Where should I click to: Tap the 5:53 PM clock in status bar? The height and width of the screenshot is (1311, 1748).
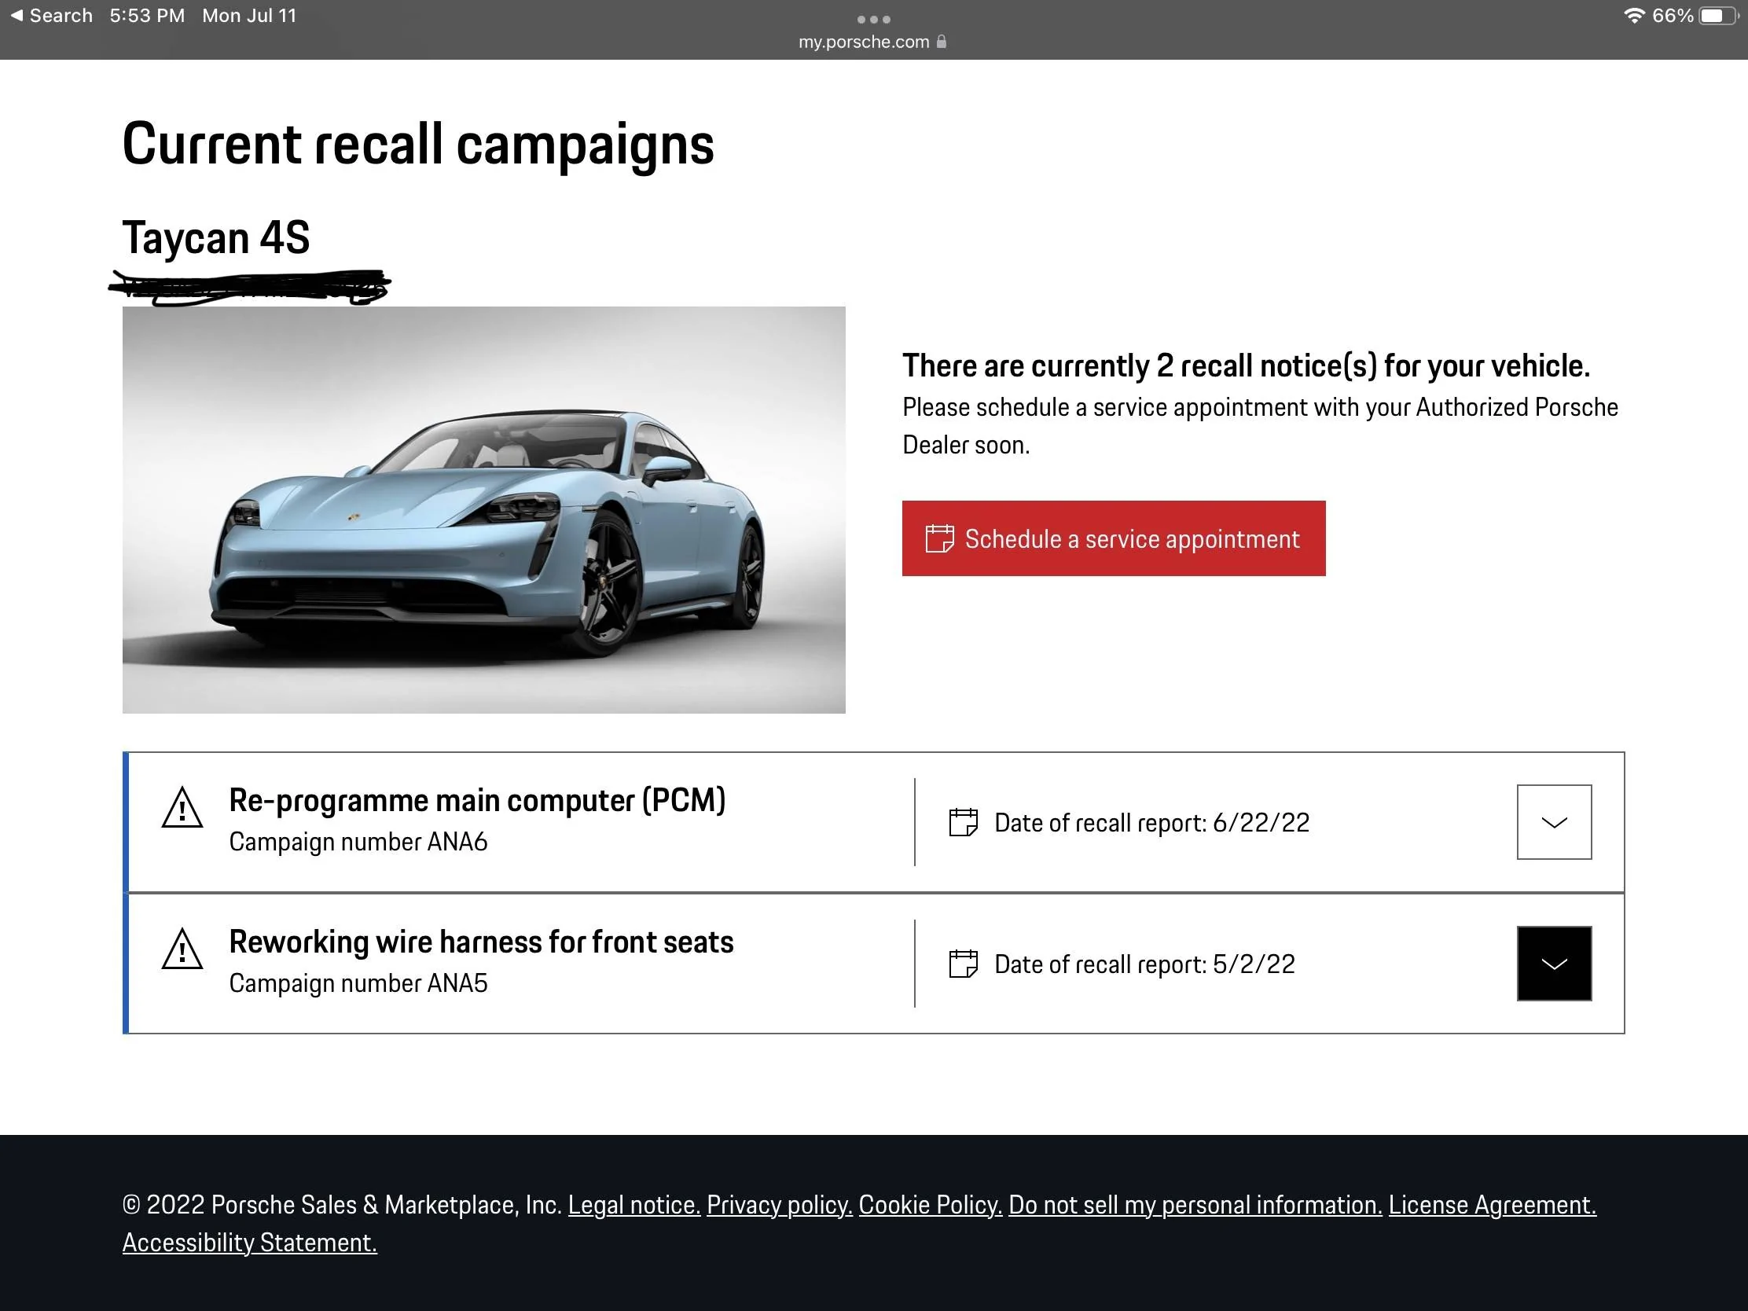147,16
